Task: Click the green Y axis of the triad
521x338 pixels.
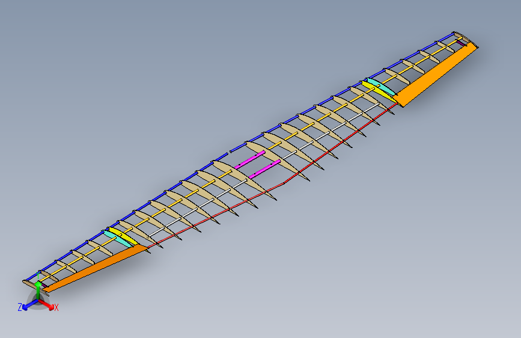Action: (x=38, y=290)
